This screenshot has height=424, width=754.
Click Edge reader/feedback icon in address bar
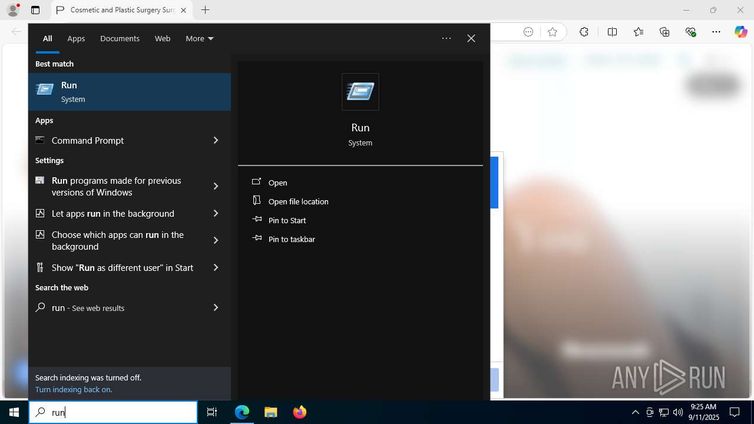pyautogui.click(x=528, y=32)
